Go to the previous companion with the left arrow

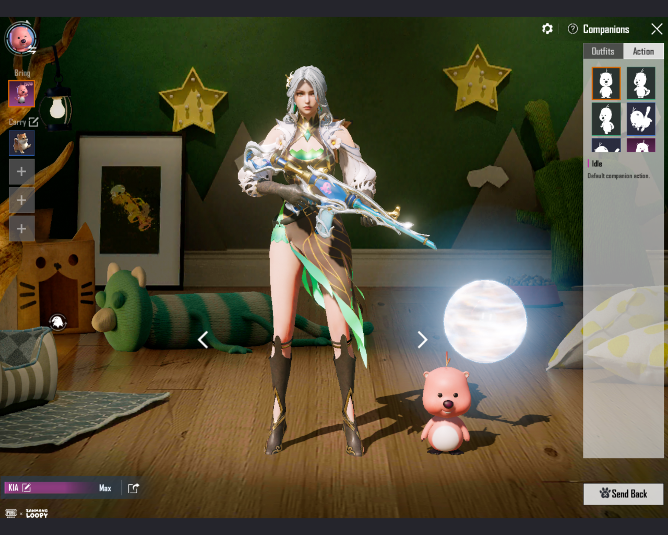pos(203,340)
